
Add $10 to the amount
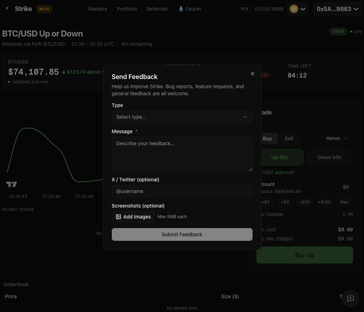305,202
